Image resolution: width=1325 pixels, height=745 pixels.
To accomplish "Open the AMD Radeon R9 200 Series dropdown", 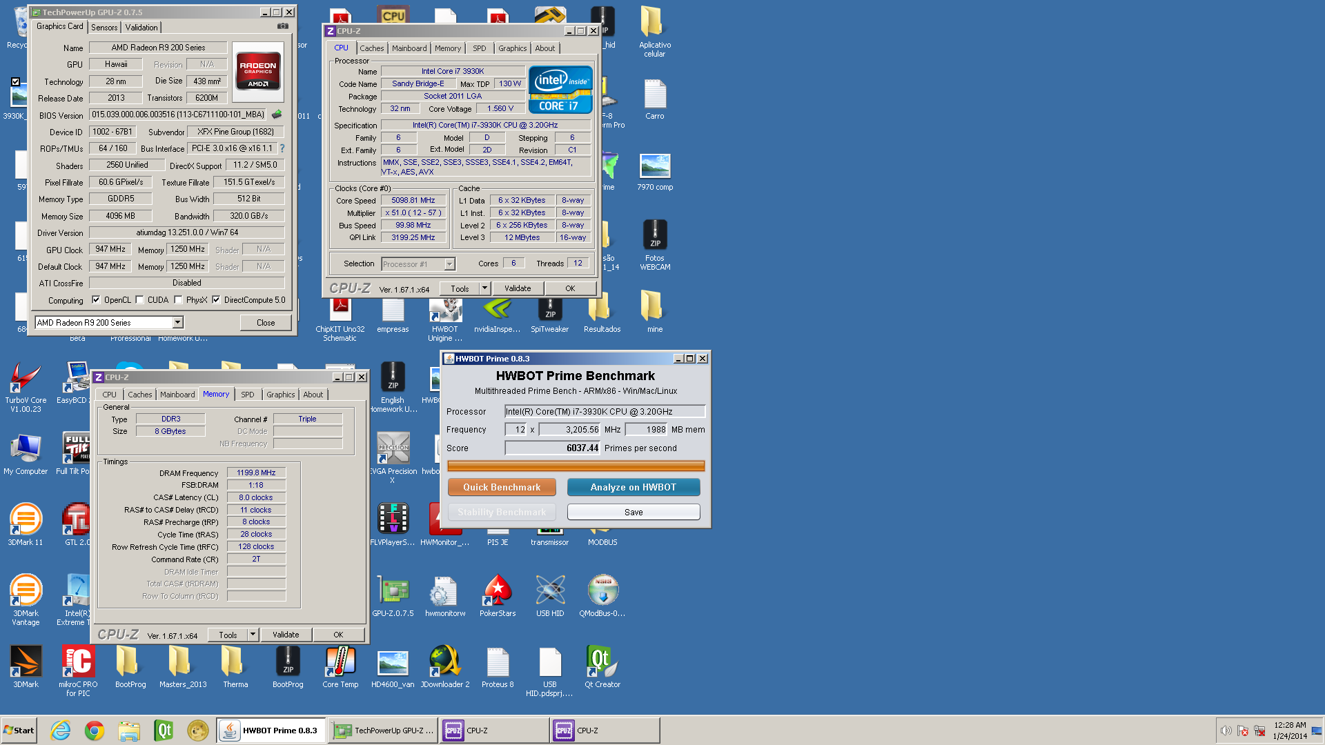I will pyautogui.click(x=109, y=322).
